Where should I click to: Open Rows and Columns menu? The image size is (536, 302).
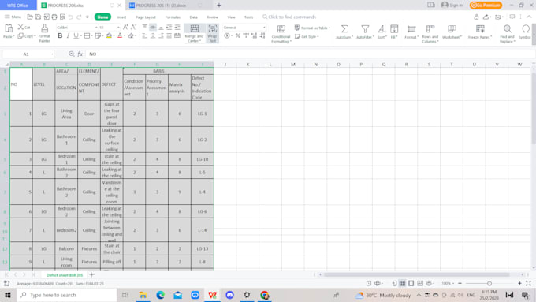pyautogui.click(x=430, y=34)
